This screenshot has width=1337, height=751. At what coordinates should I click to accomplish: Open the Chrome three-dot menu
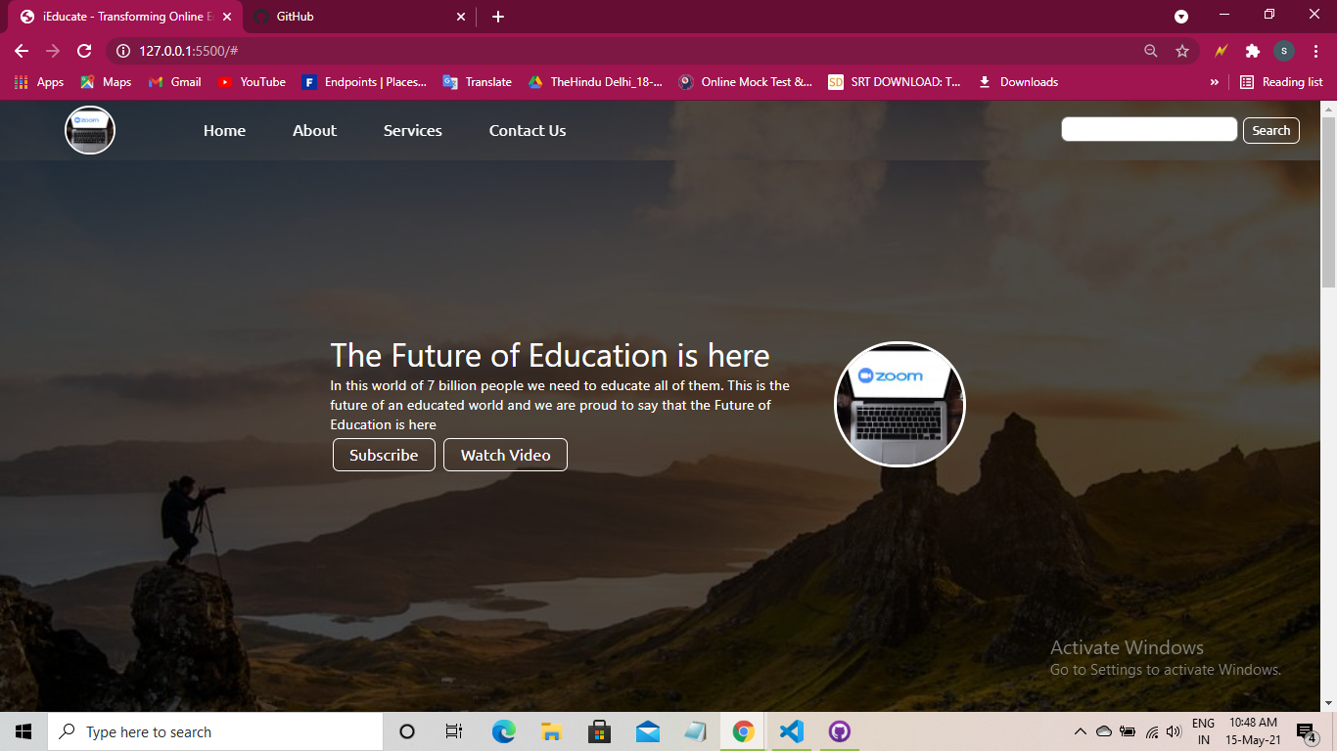1315,51
